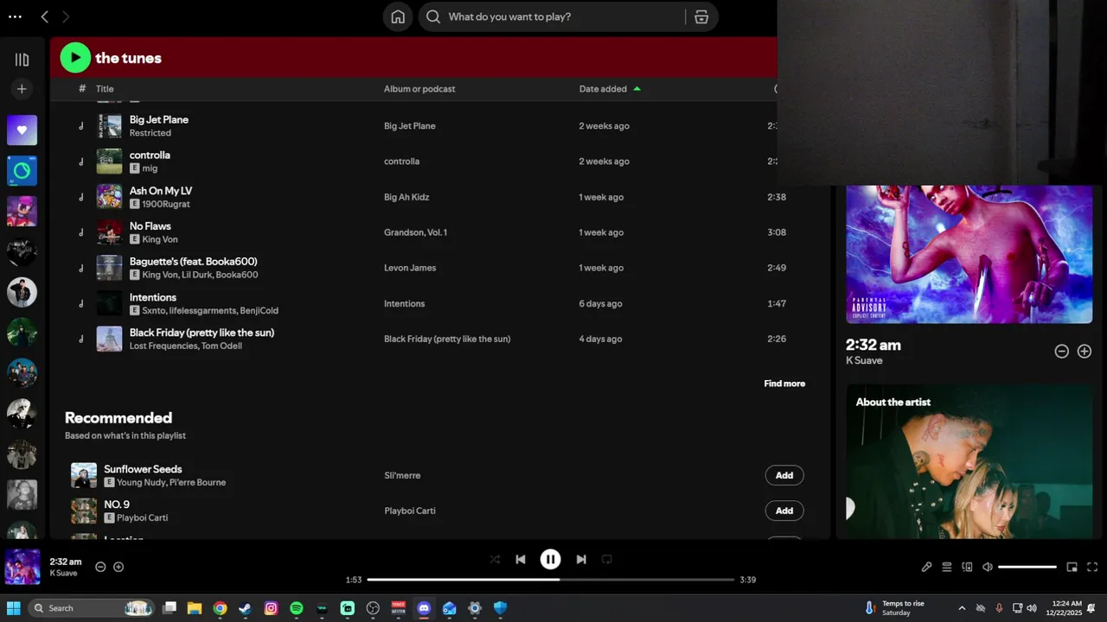The width and height of the screenshot is (1107, 622).
Task: Open artist 1900Rugrat link
Action: pyautogui.click(x=166, y=204)
